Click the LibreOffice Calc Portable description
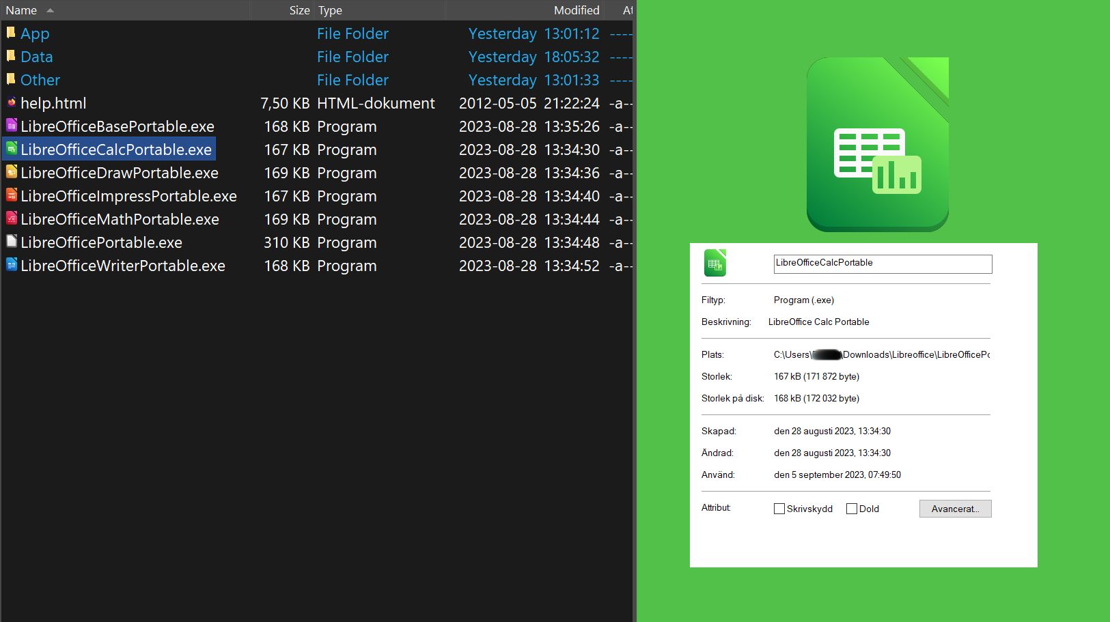The width and height of the screenshot is (1110, 622). point(819,322)
